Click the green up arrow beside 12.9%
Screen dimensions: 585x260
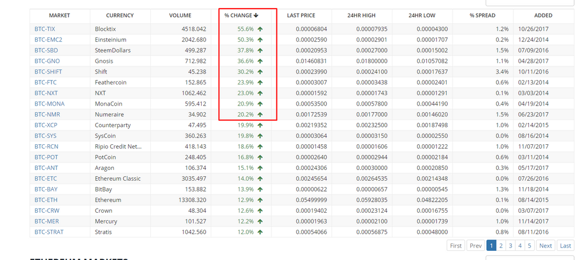pyautogui.click(x=260, y=200)
